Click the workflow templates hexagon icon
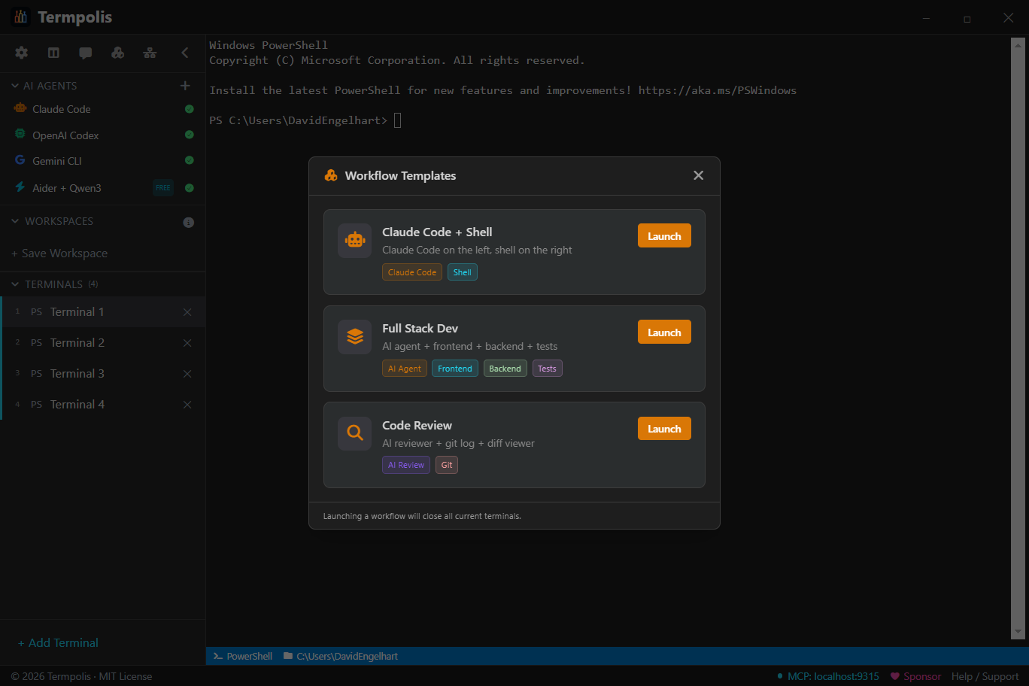 (x=117, y=53)
